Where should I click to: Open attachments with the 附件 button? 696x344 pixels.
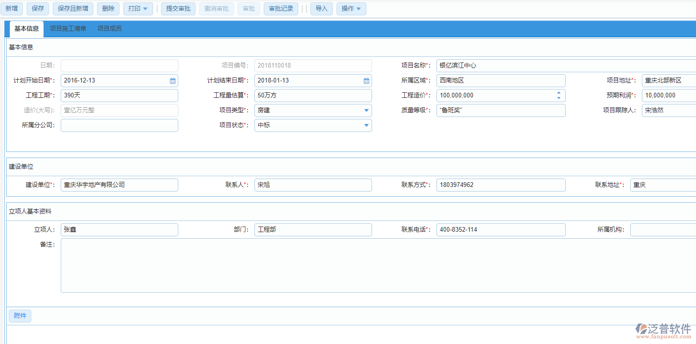click(x=20, y=316)
